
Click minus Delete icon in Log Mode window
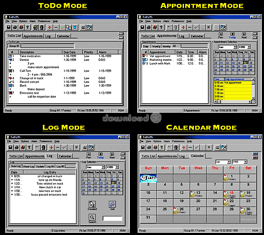(58, 147)
